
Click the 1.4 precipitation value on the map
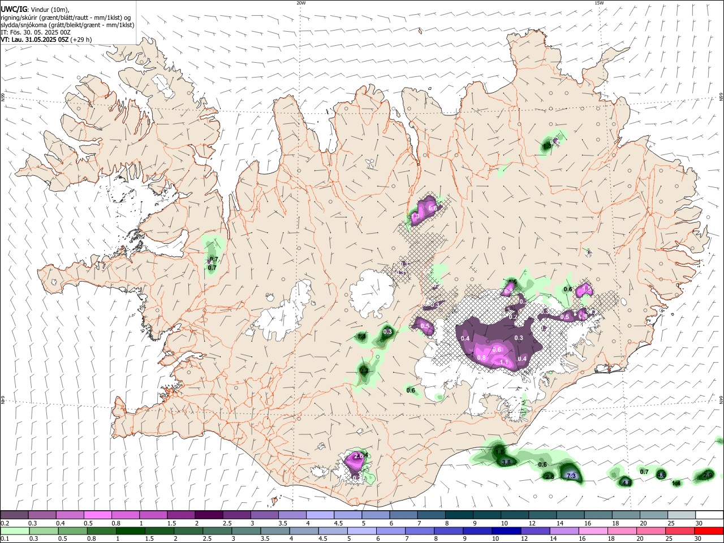pos(676,483)
